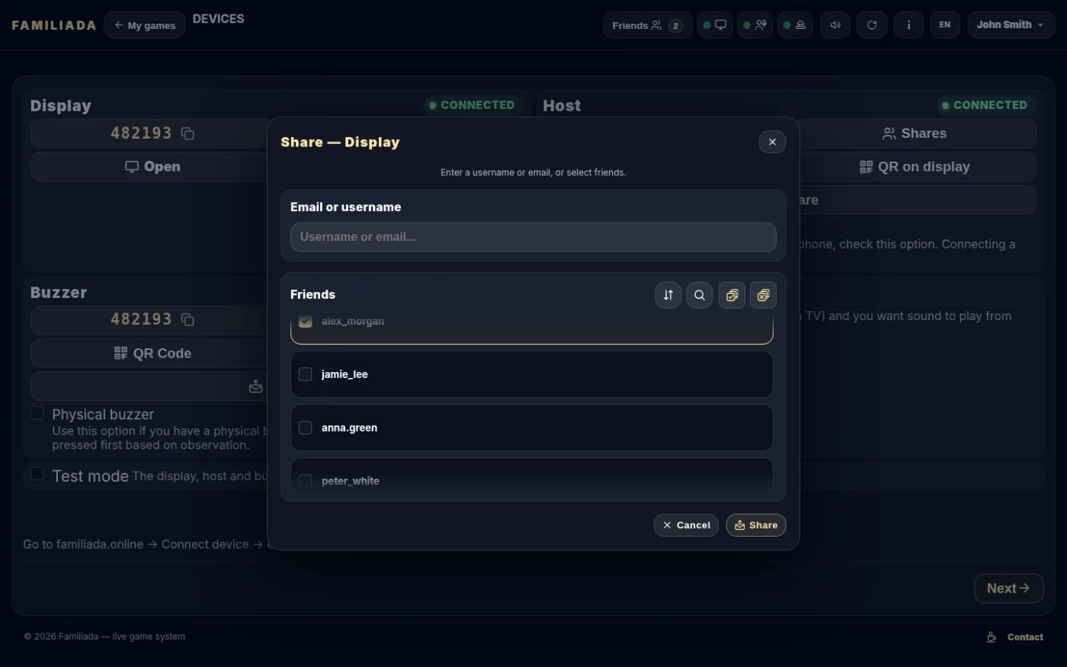The width and height of the screenshot is (1067, 667).
Task: Open the Contact link in footer
Action: [1025, 637]
